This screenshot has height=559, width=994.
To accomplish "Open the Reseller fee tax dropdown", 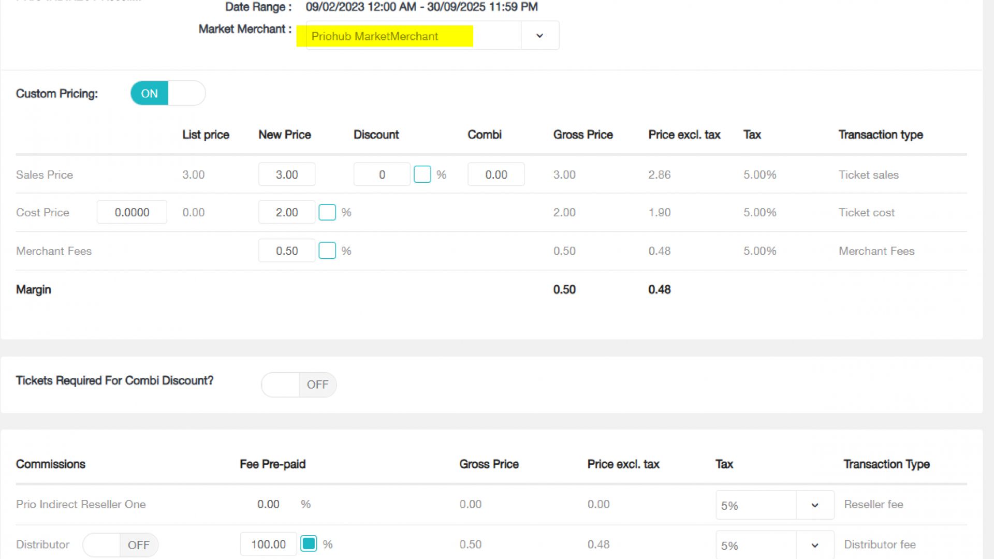I will pyautogui.click(x=815, y=505).
